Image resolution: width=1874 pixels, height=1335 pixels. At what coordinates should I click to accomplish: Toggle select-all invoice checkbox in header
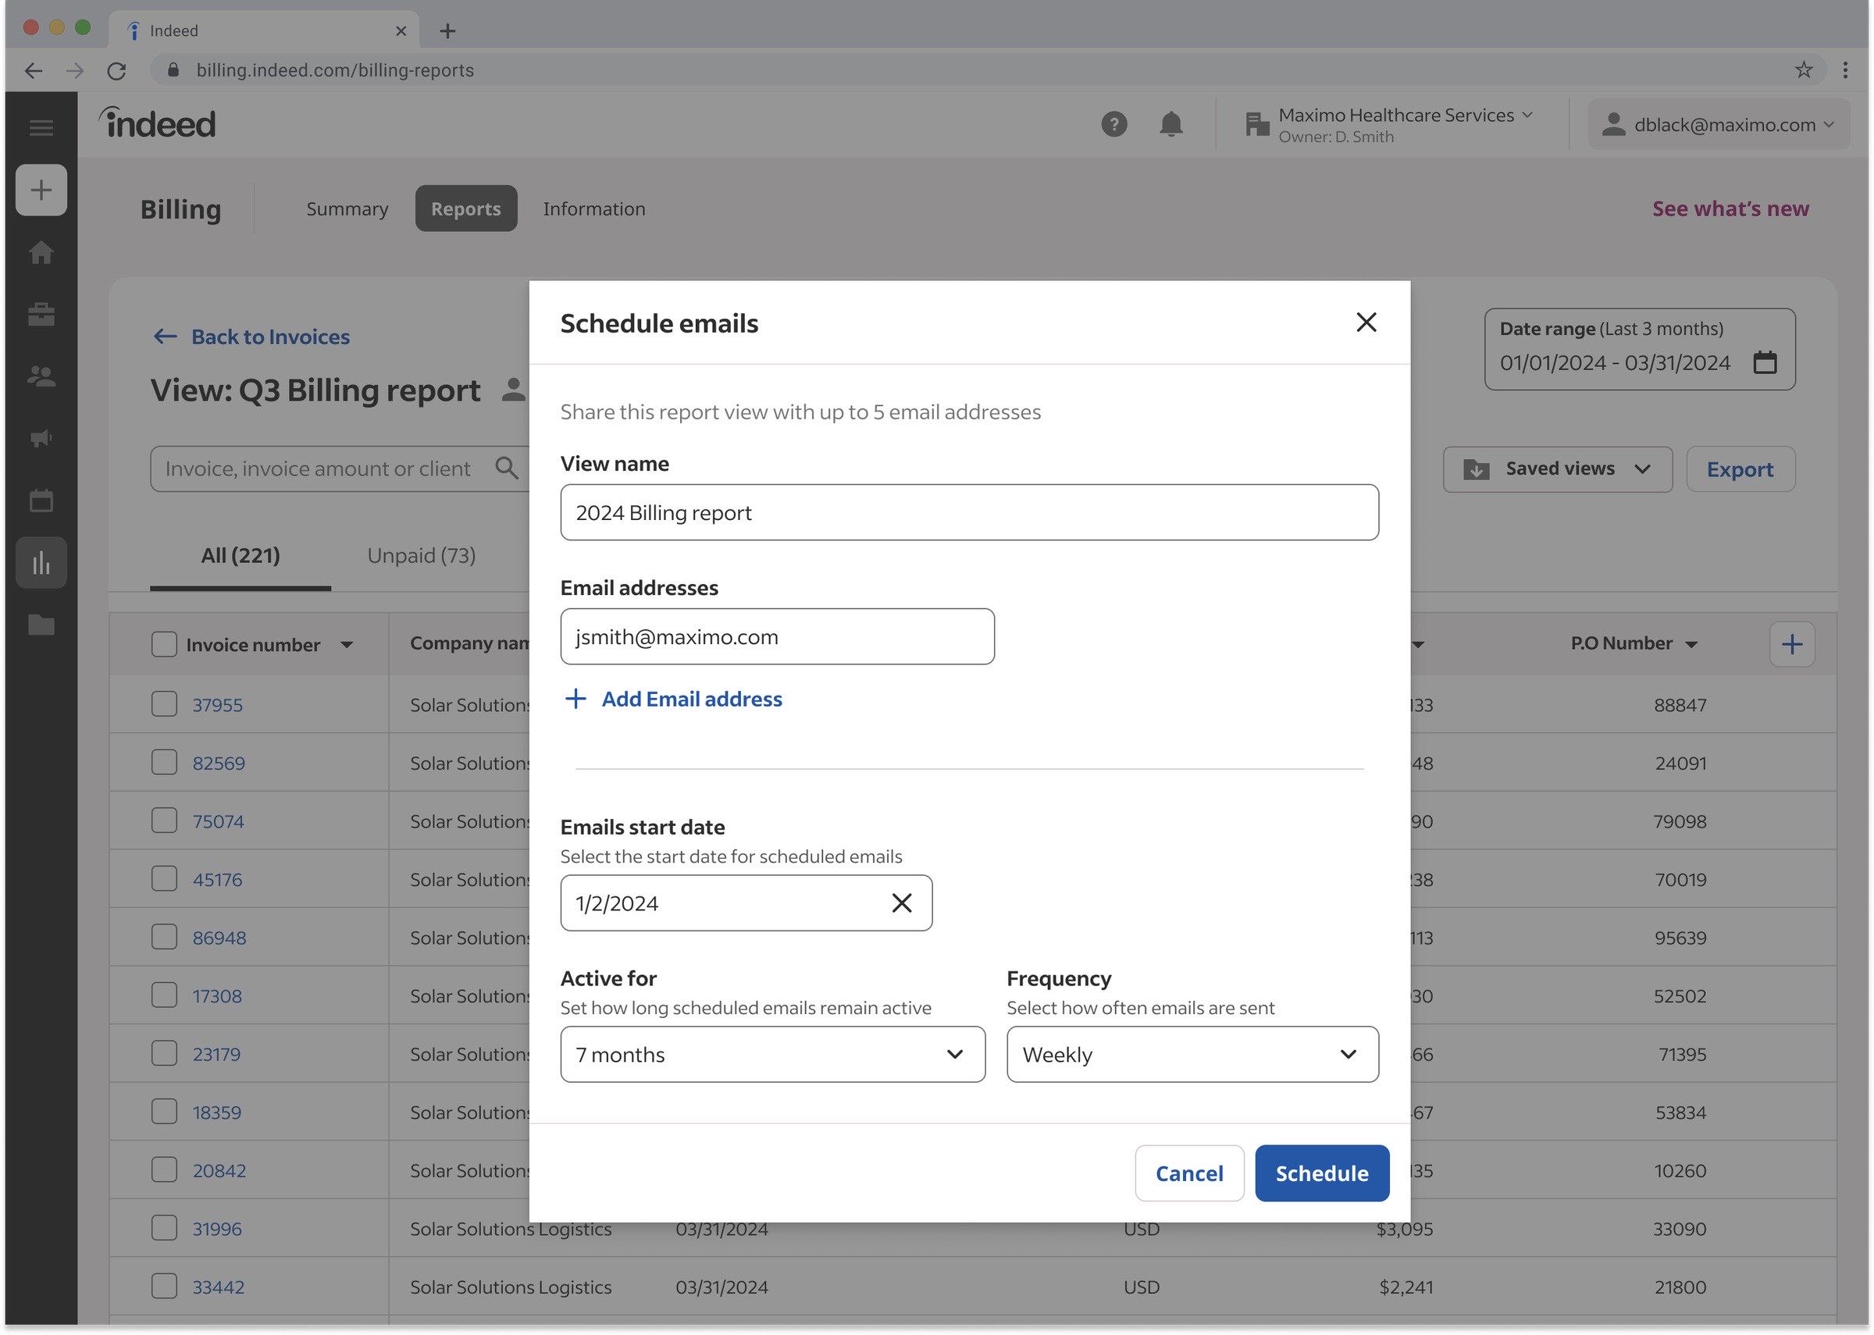(165, 645)
